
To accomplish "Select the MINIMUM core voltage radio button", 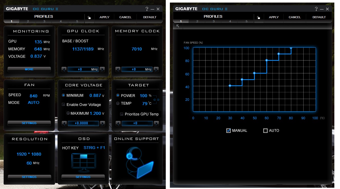I will [63, 95].
